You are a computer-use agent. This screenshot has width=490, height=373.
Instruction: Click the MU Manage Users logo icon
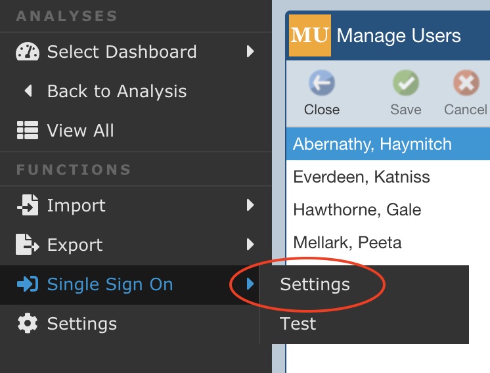coord(309,35)
